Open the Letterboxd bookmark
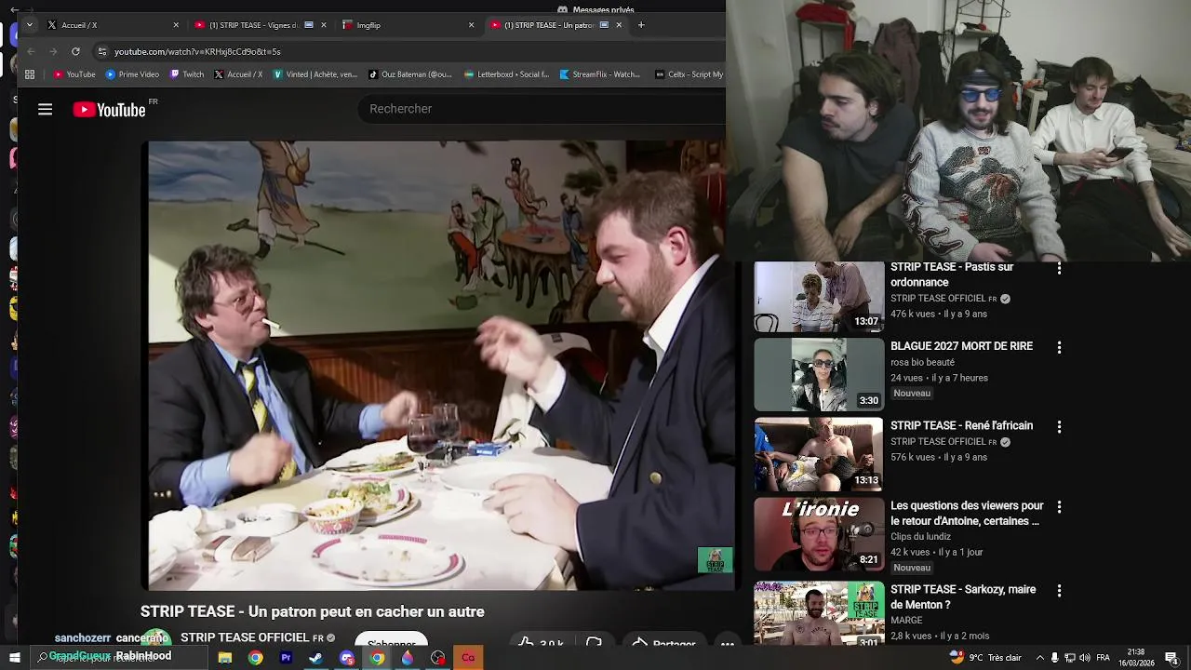Image resolution: width=1191 pixels, height=670 pixels. point(508,74)
